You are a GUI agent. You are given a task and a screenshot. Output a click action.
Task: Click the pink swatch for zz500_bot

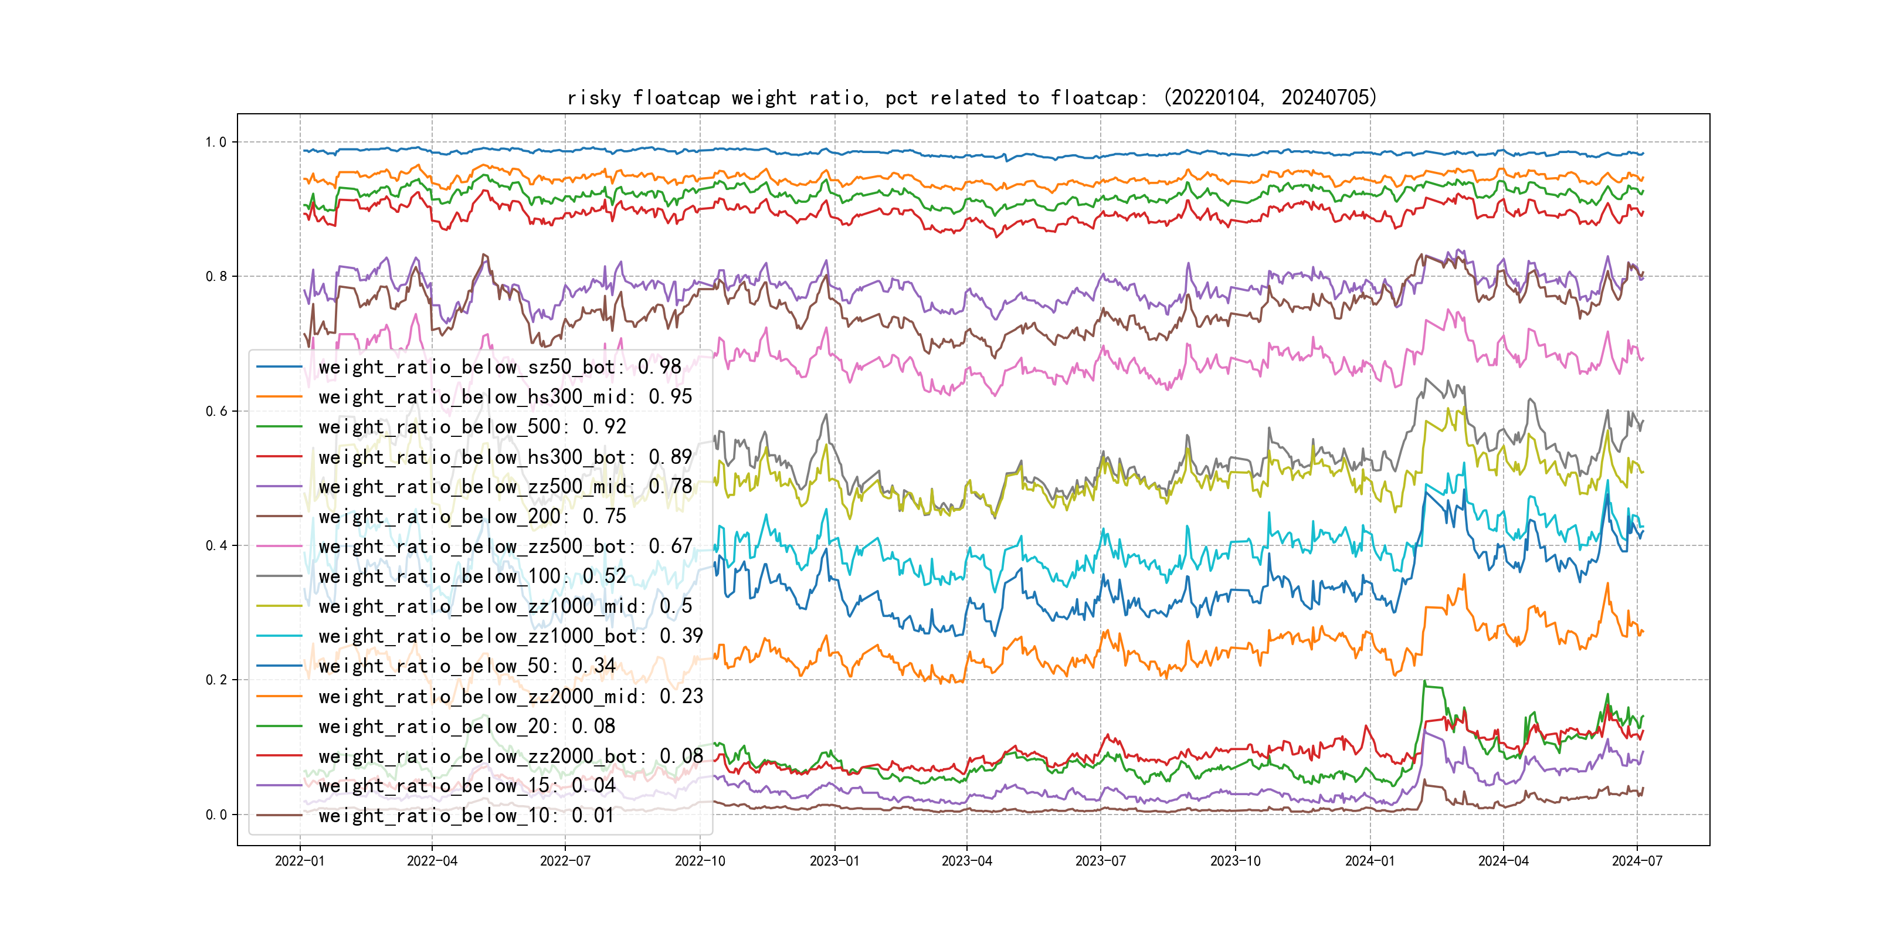coord(279,547)
